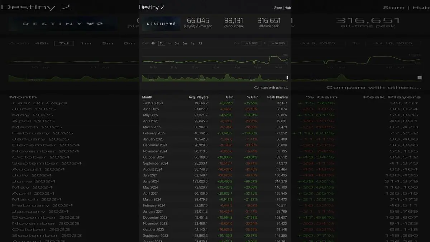
Task: Switch chart zoom to 1m
Action: tap(169, 43)
